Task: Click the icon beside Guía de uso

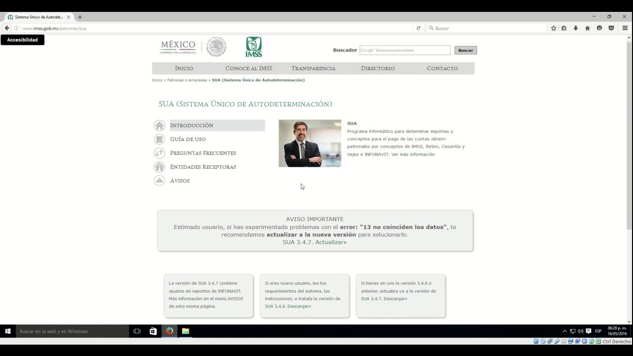Action: coord(159,139)
